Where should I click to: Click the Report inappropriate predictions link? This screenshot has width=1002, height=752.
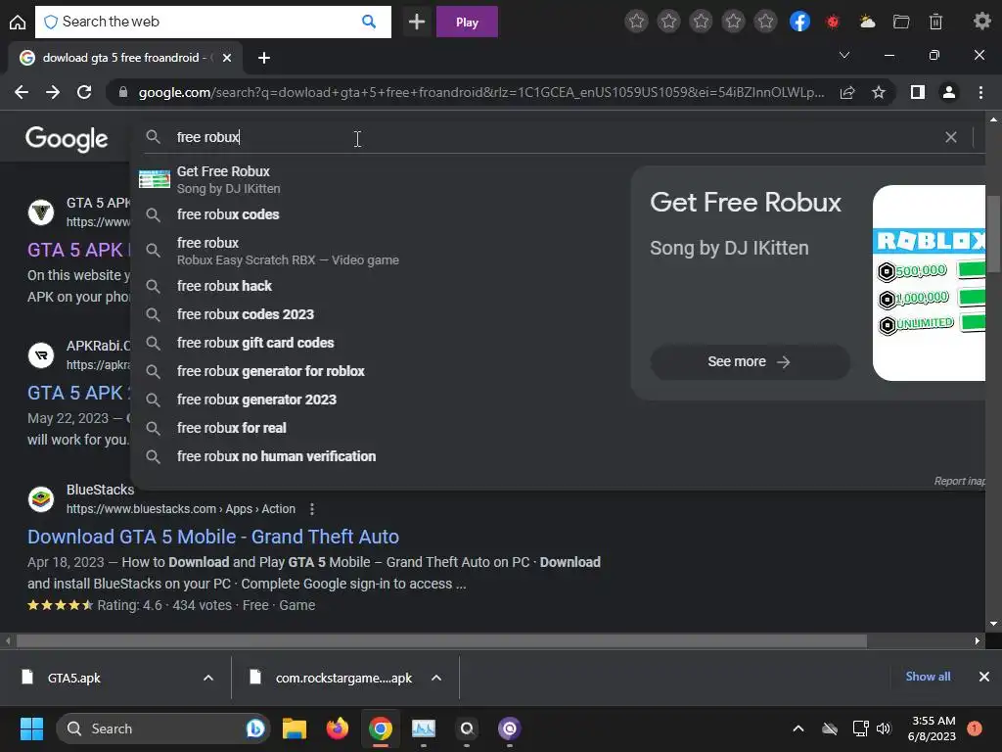coord(959,481)
